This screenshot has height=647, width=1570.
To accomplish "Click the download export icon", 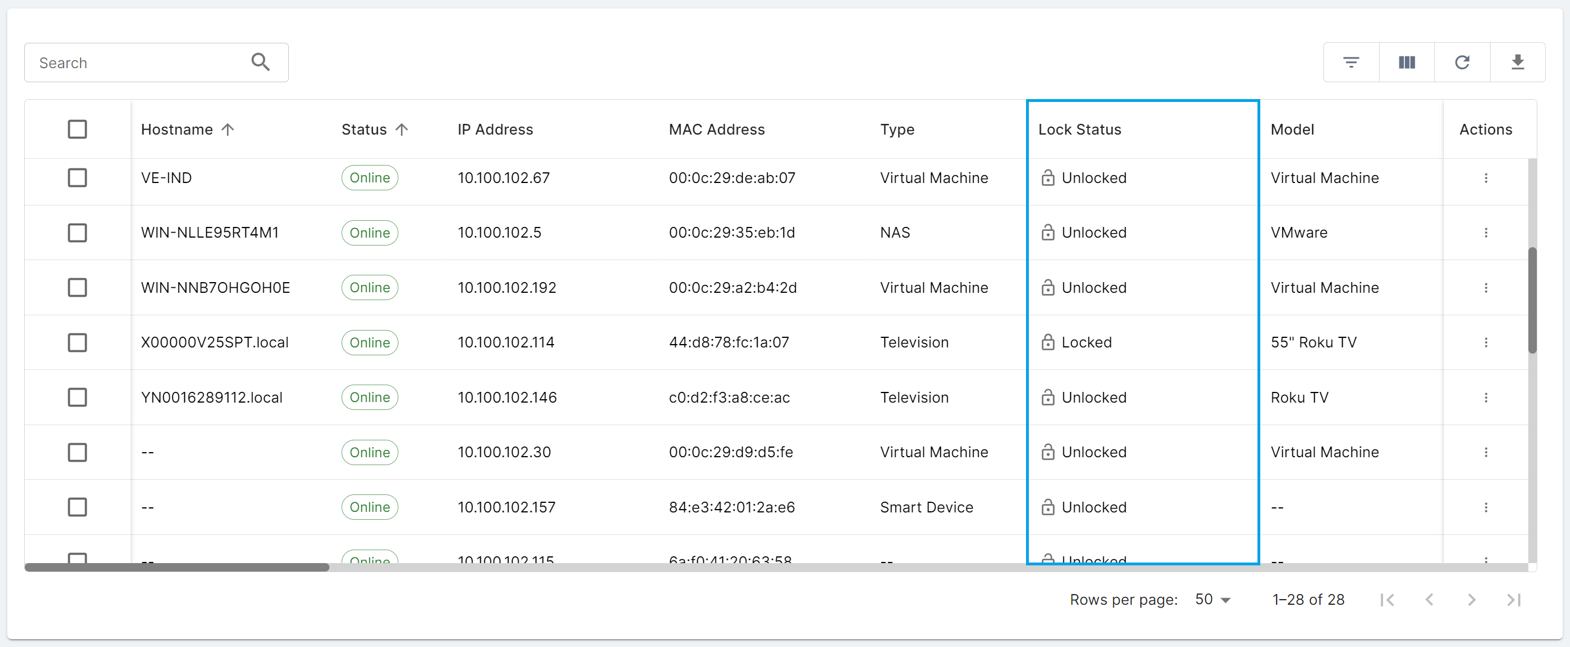I will [x=1517, y=62].
